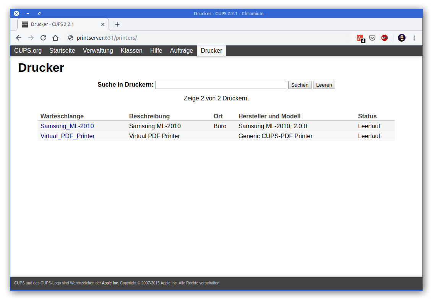This screenshot has height=305, width=435.
Task: Open a new tab with the plus icon
Action: pyautogui.click(x=117, y=24)
